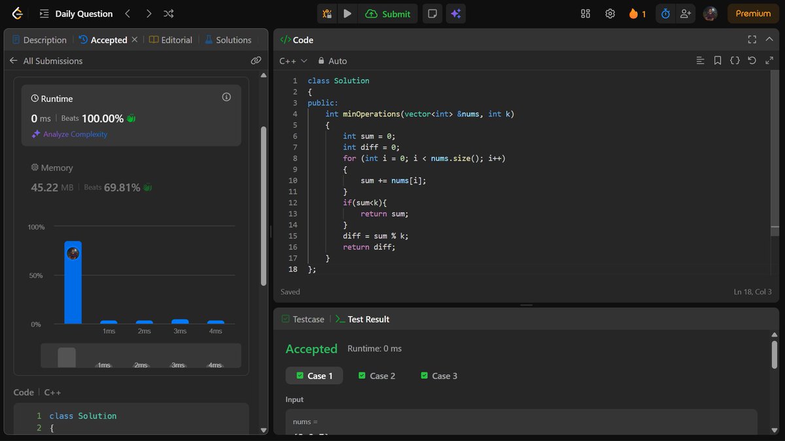Click the left panel scroll up arrow
Image resolution: width=785 pixels, height=441 pixels.
click(x=264, y=75)
